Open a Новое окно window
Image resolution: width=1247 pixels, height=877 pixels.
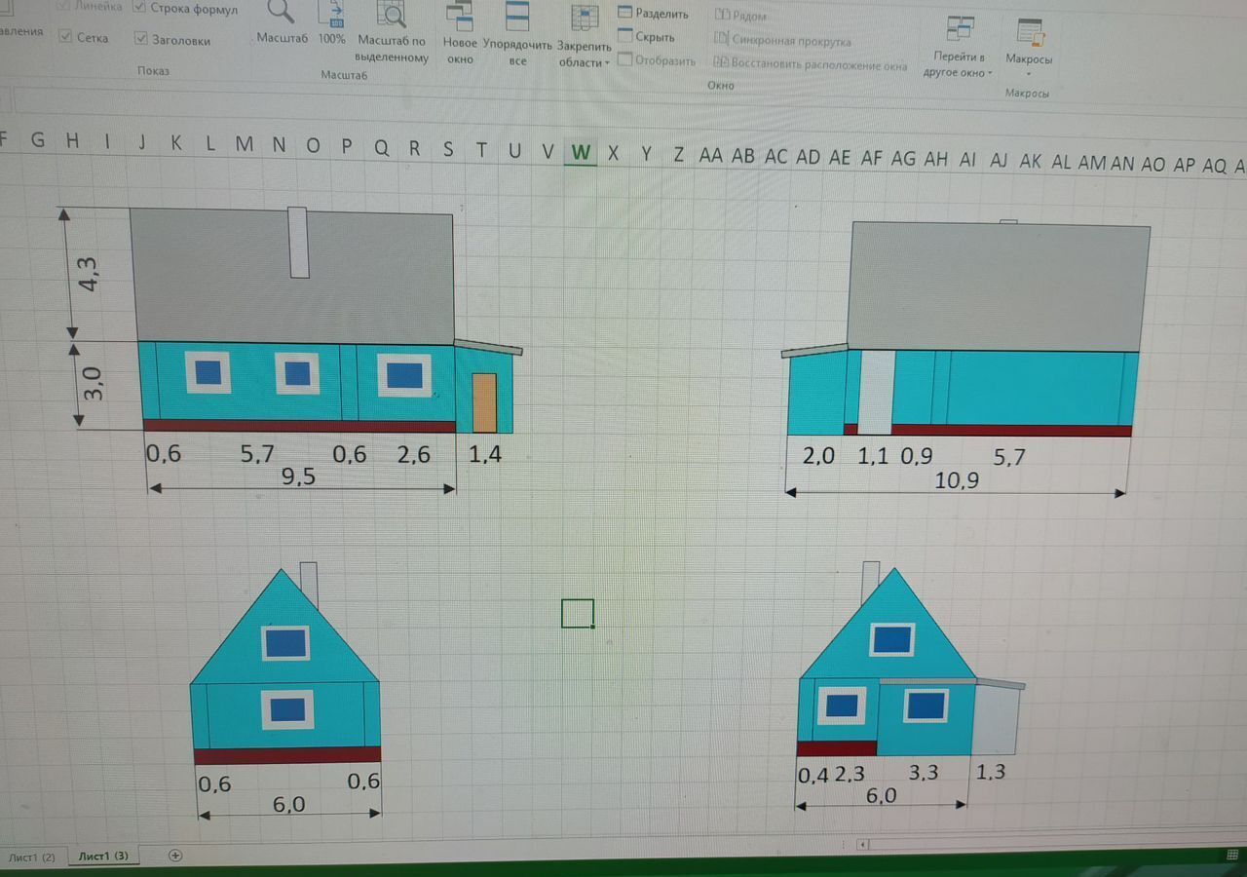[x=460, y=33]
